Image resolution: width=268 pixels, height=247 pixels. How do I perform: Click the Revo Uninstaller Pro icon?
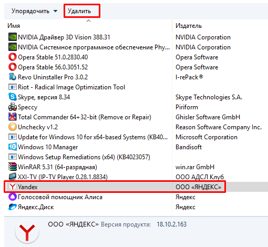pyautogui.click(x=13, y=77)
